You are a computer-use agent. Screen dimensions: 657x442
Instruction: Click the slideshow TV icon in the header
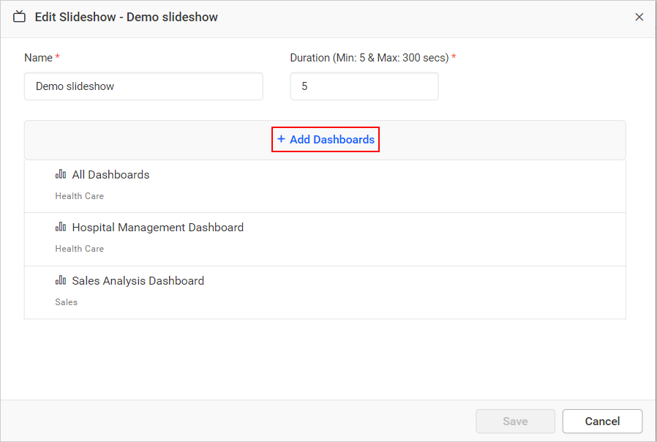click(x=19, y=16)
